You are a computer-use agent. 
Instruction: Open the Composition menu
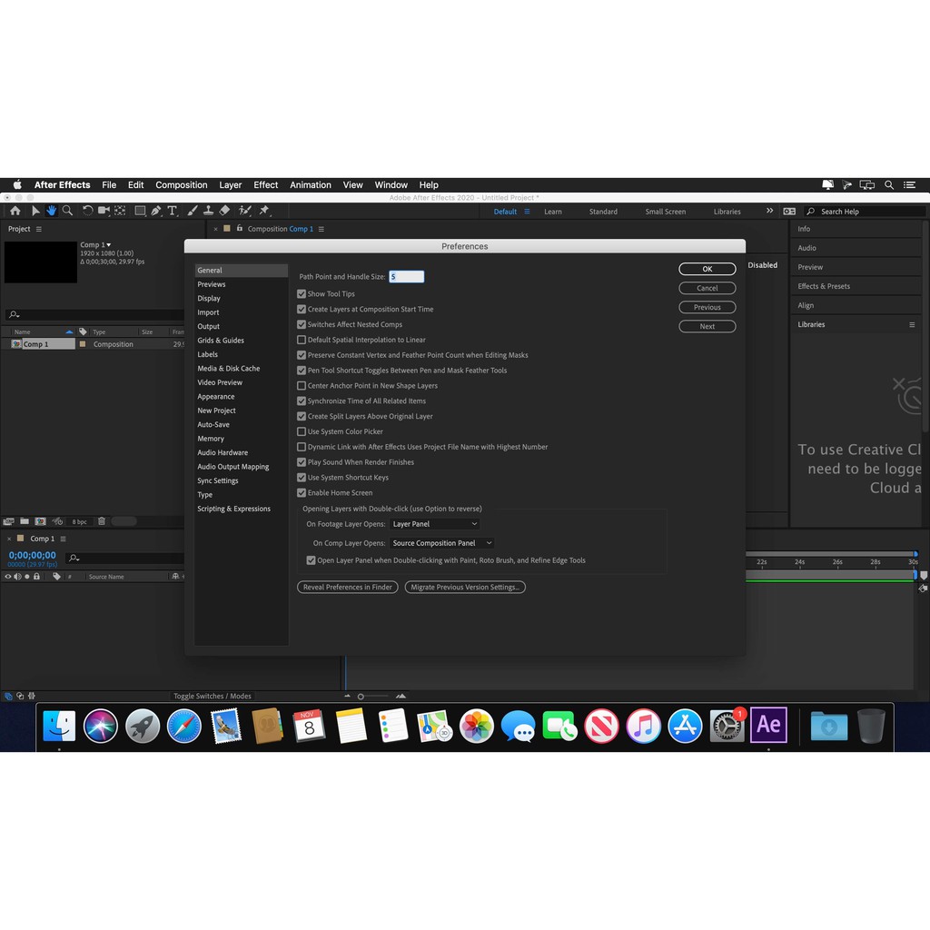(x=182, y=185)
